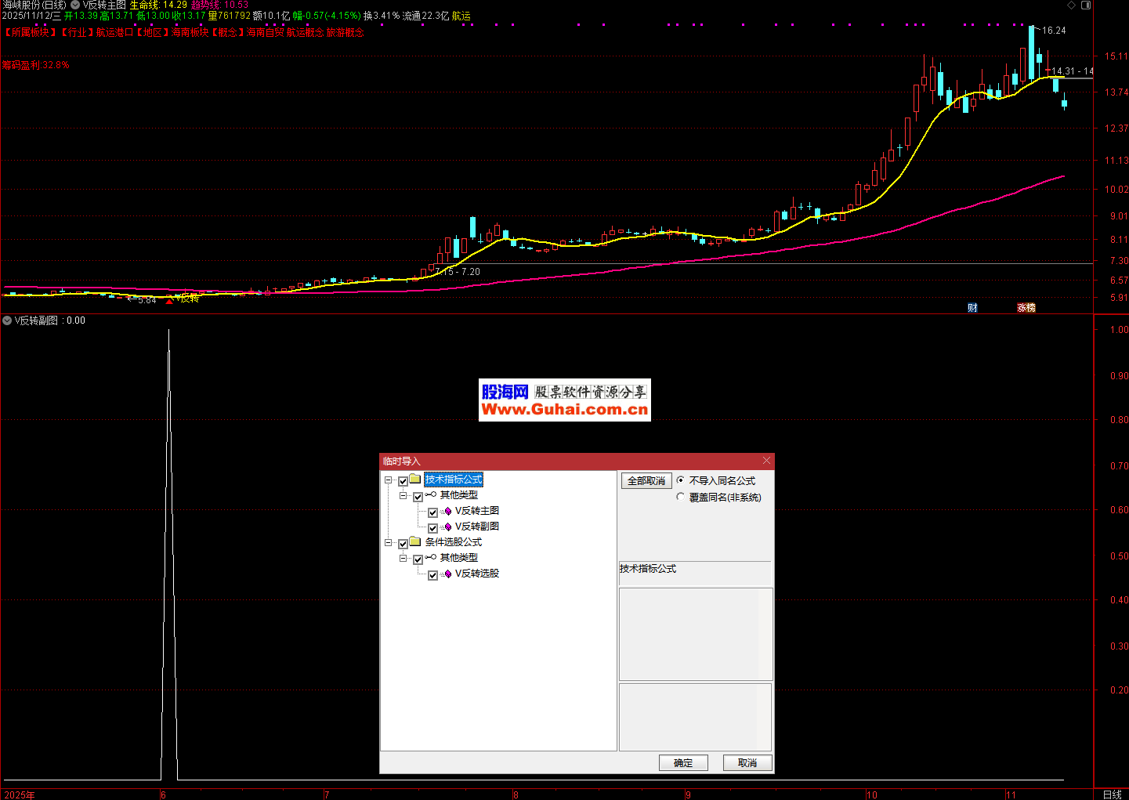Click the 日线 period tab at bottom-right

[x=1112, y=795]
